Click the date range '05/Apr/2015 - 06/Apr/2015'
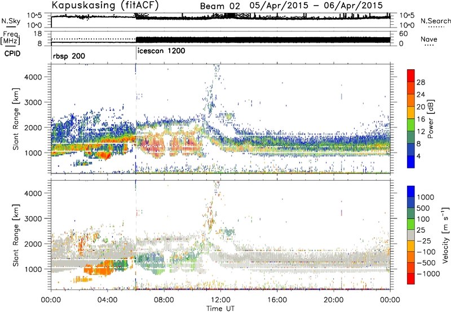The image size is (451, 312). 316,6
